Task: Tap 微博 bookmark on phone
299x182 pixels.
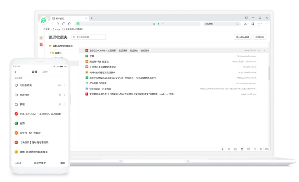Action: (x=40, y=152)
